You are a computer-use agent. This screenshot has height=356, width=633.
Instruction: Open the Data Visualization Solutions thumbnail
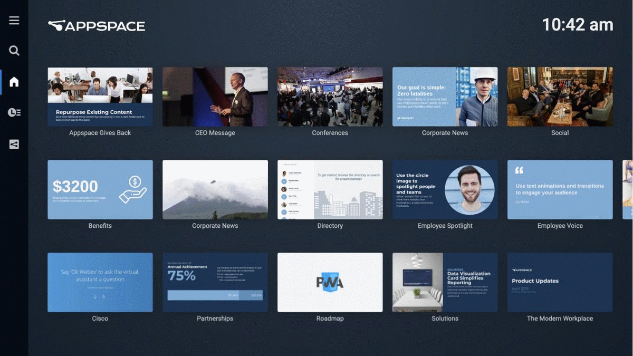pos(445,282)
